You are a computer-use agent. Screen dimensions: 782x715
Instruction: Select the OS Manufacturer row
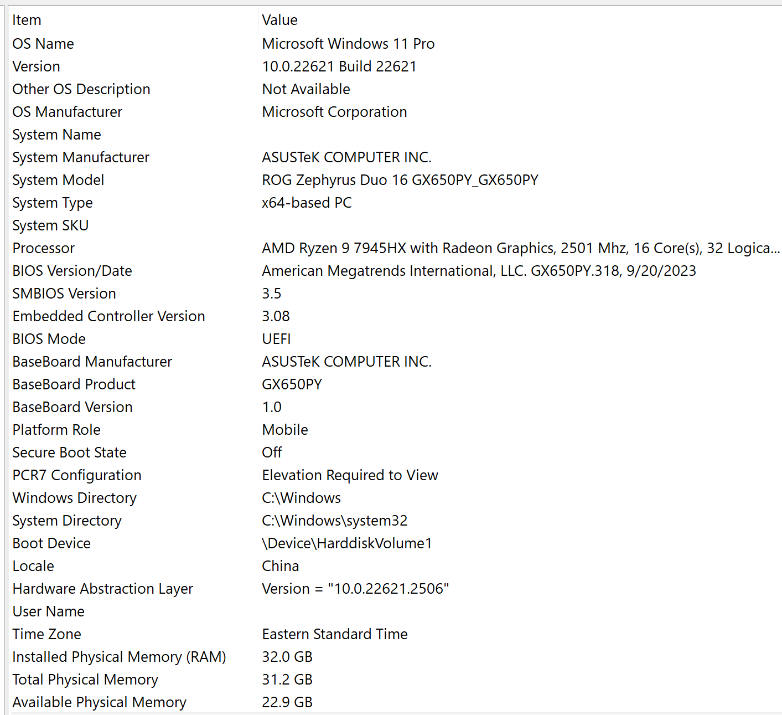coord(67,112)
